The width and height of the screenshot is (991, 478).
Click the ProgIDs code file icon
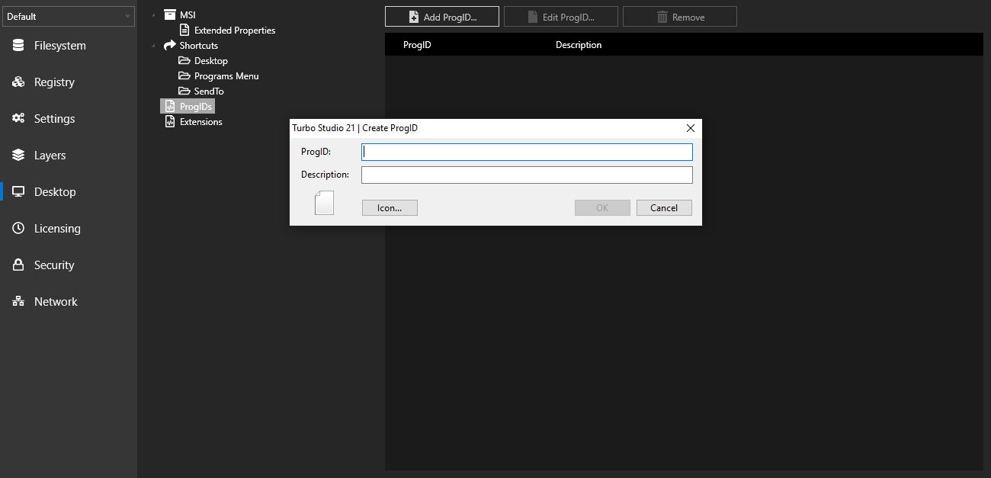pos(170,107)
